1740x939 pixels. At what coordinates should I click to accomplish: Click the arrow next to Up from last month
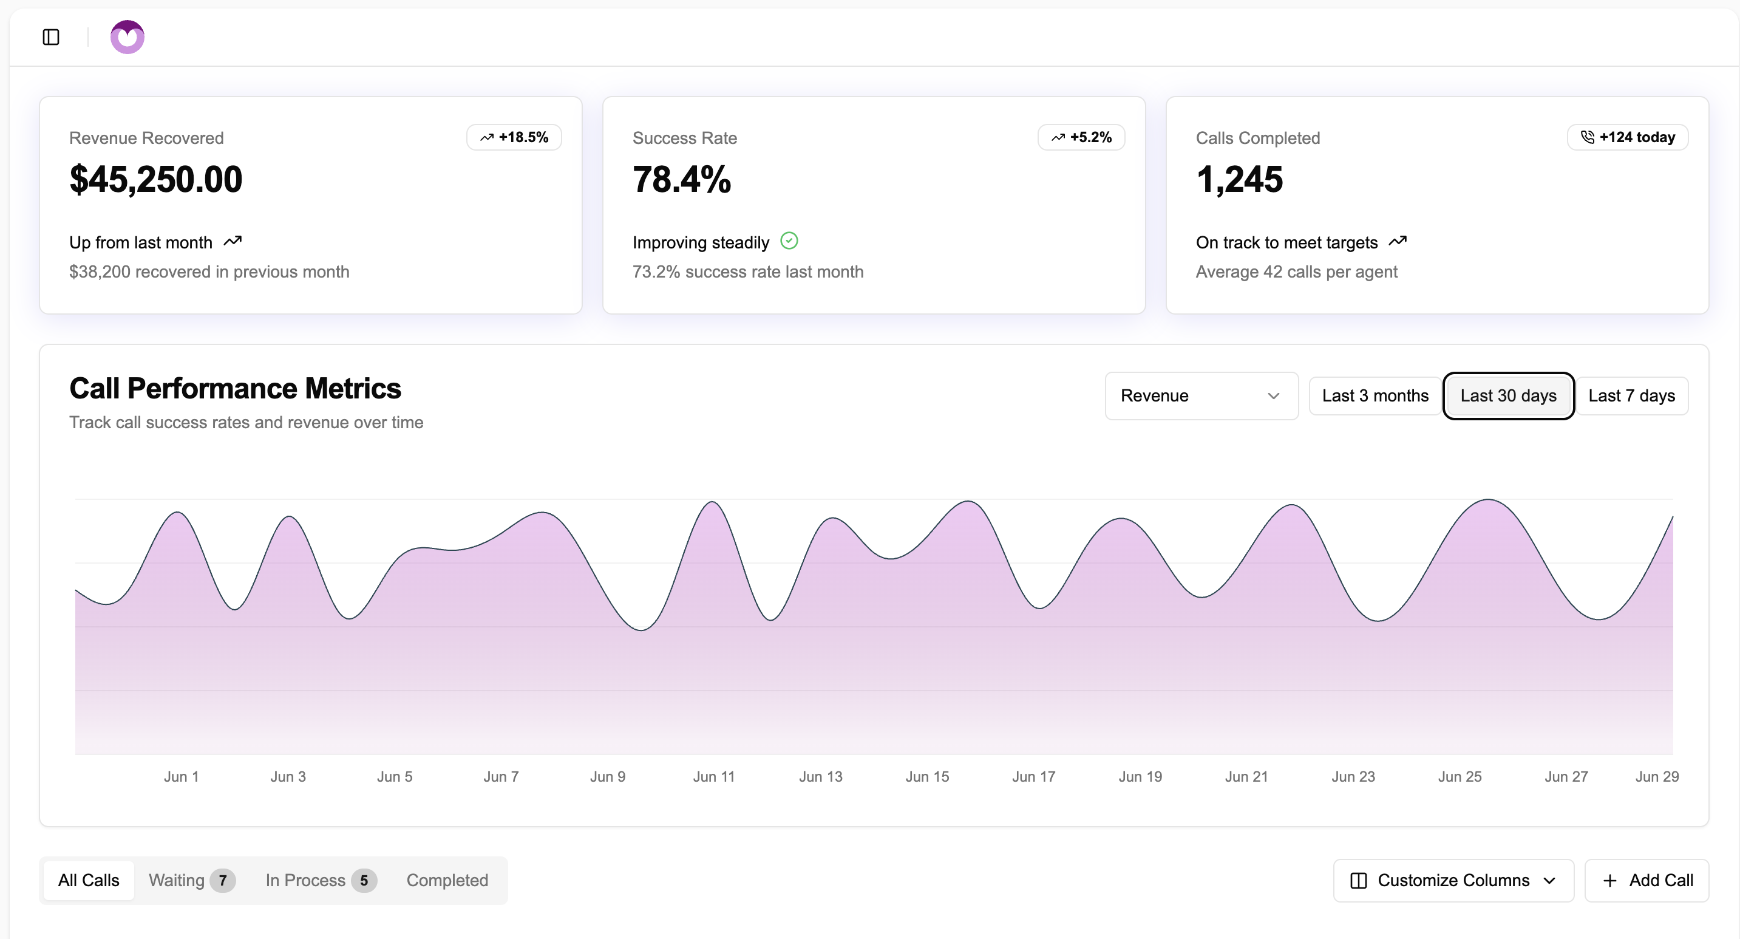[x=233, y=241]
